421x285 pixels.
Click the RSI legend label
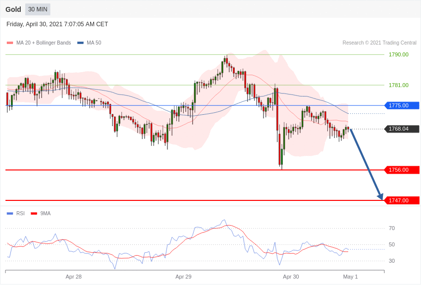(20, 213)
